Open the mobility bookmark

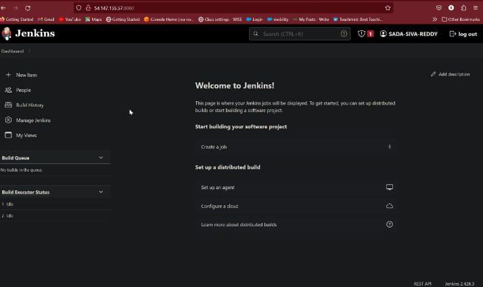click(x=277, y=19)
